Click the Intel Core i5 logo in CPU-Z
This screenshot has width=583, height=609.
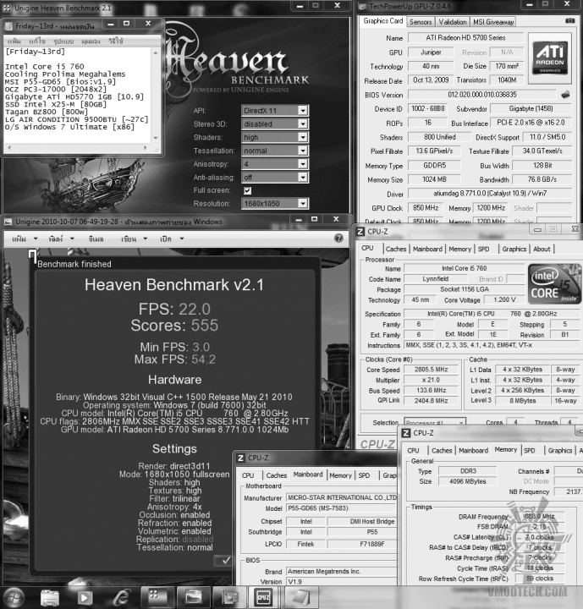click(554, 284)
